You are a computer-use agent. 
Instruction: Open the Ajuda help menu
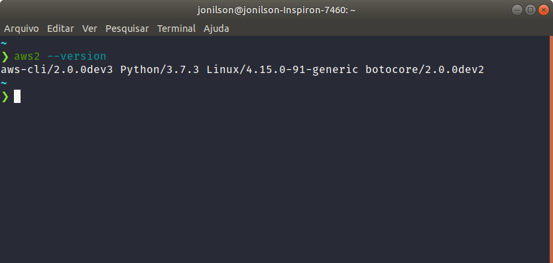pyautogui.click(x=216, y=29)
